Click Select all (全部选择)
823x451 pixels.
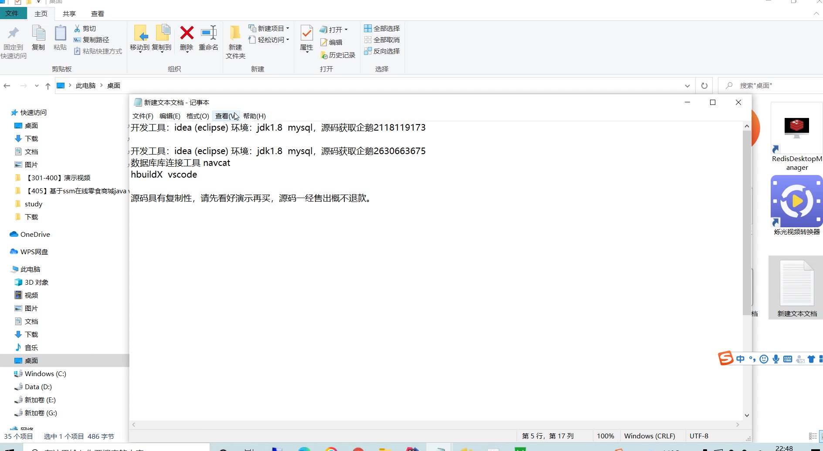pyautogui.click(x=382, y=28)
